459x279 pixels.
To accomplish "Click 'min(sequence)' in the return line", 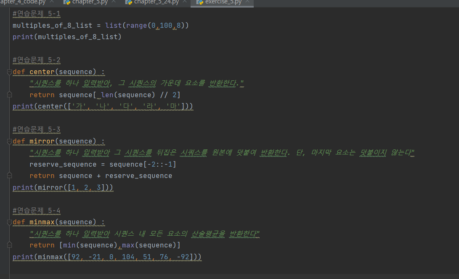I will tap(90, 245).
